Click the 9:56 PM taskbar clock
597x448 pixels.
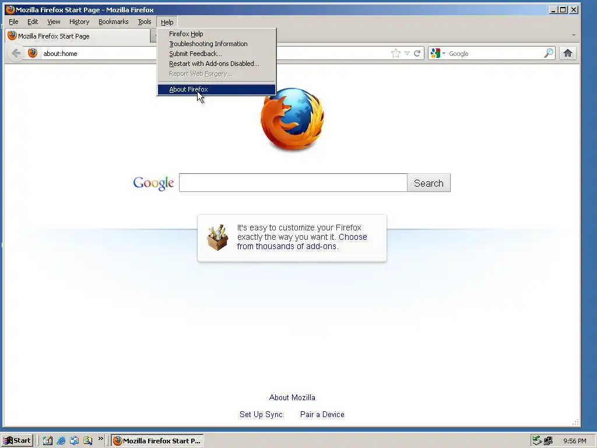click(575, 441)
